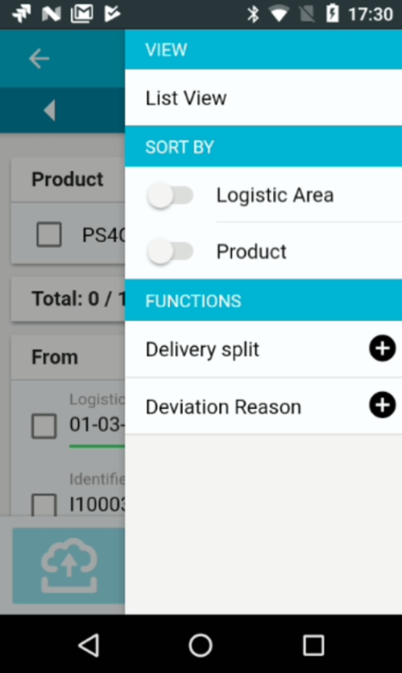Tap the Android back navigation triangle

pyautogui.click(x=89, y=645)
